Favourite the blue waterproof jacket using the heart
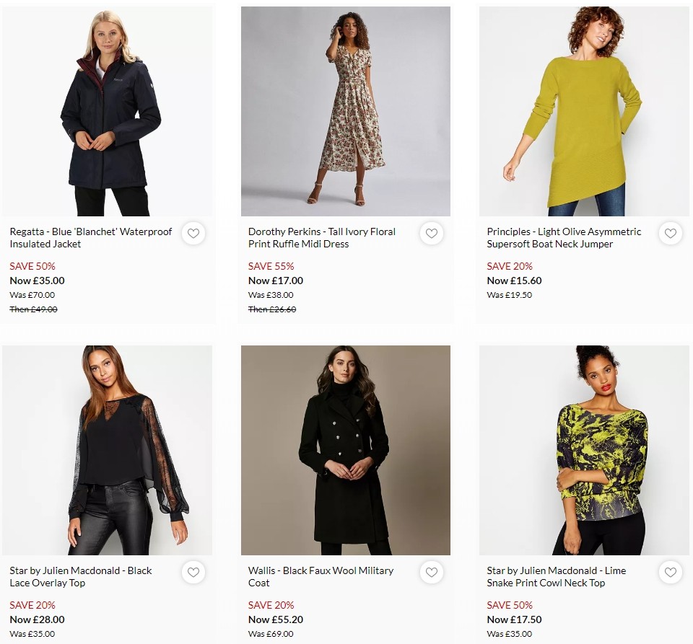Image resolution: width=693 pixels, height=644 pixels. click(193, 233)
